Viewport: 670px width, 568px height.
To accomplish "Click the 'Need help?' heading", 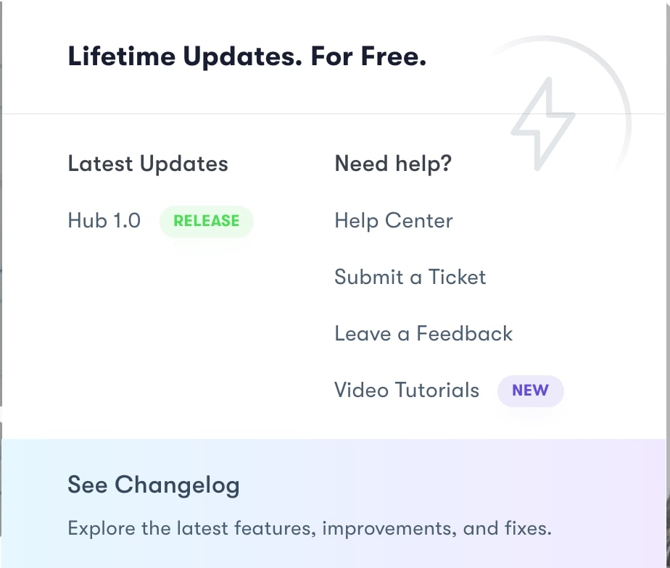I will click(x=393, y=164).
